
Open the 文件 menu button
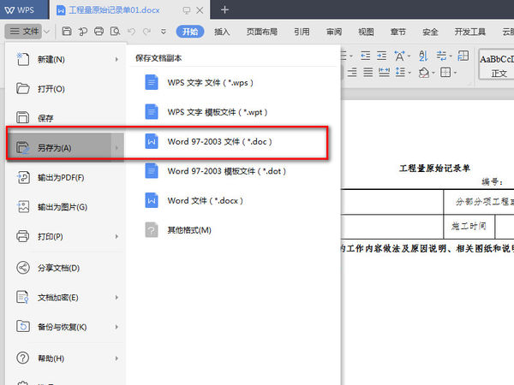point(24,32)
